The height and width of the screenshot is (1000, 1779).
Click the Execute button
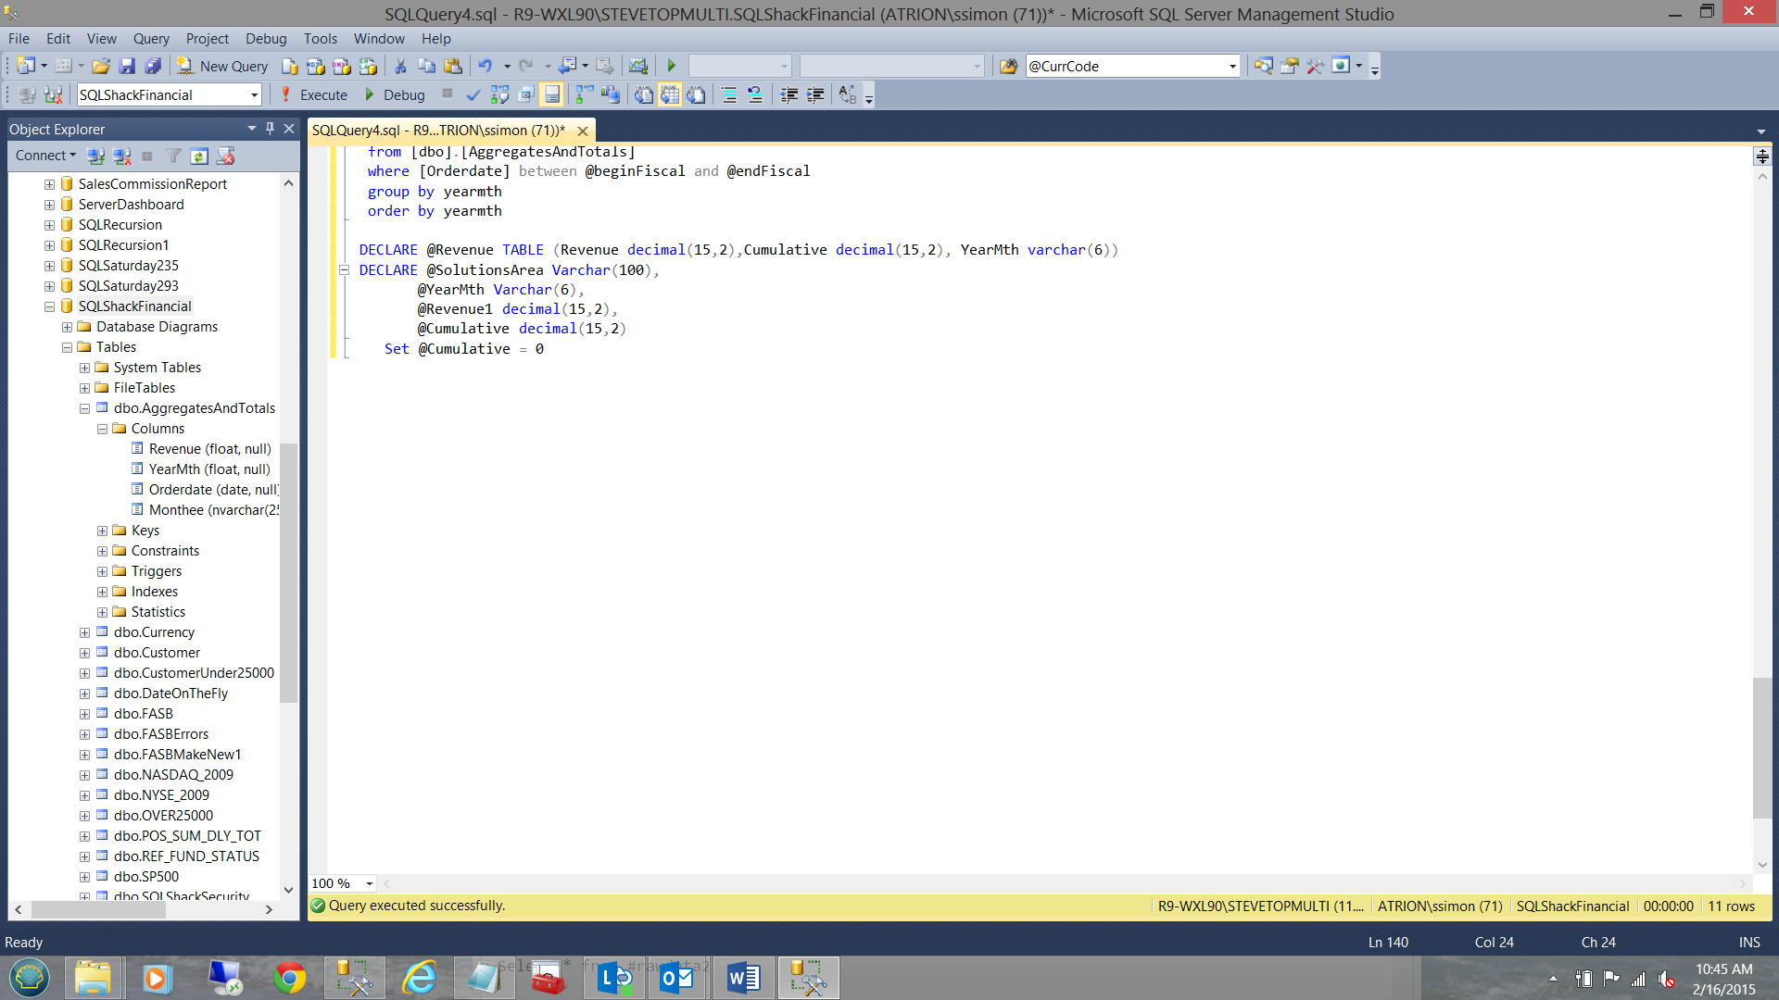(313, 94)
